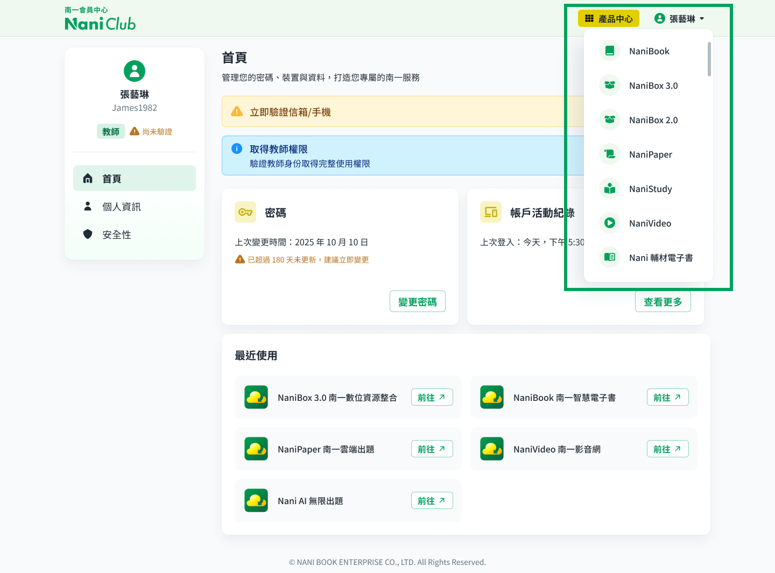
Task: Click the shield icon beside 安全性
Action: (x=88, y=234)
